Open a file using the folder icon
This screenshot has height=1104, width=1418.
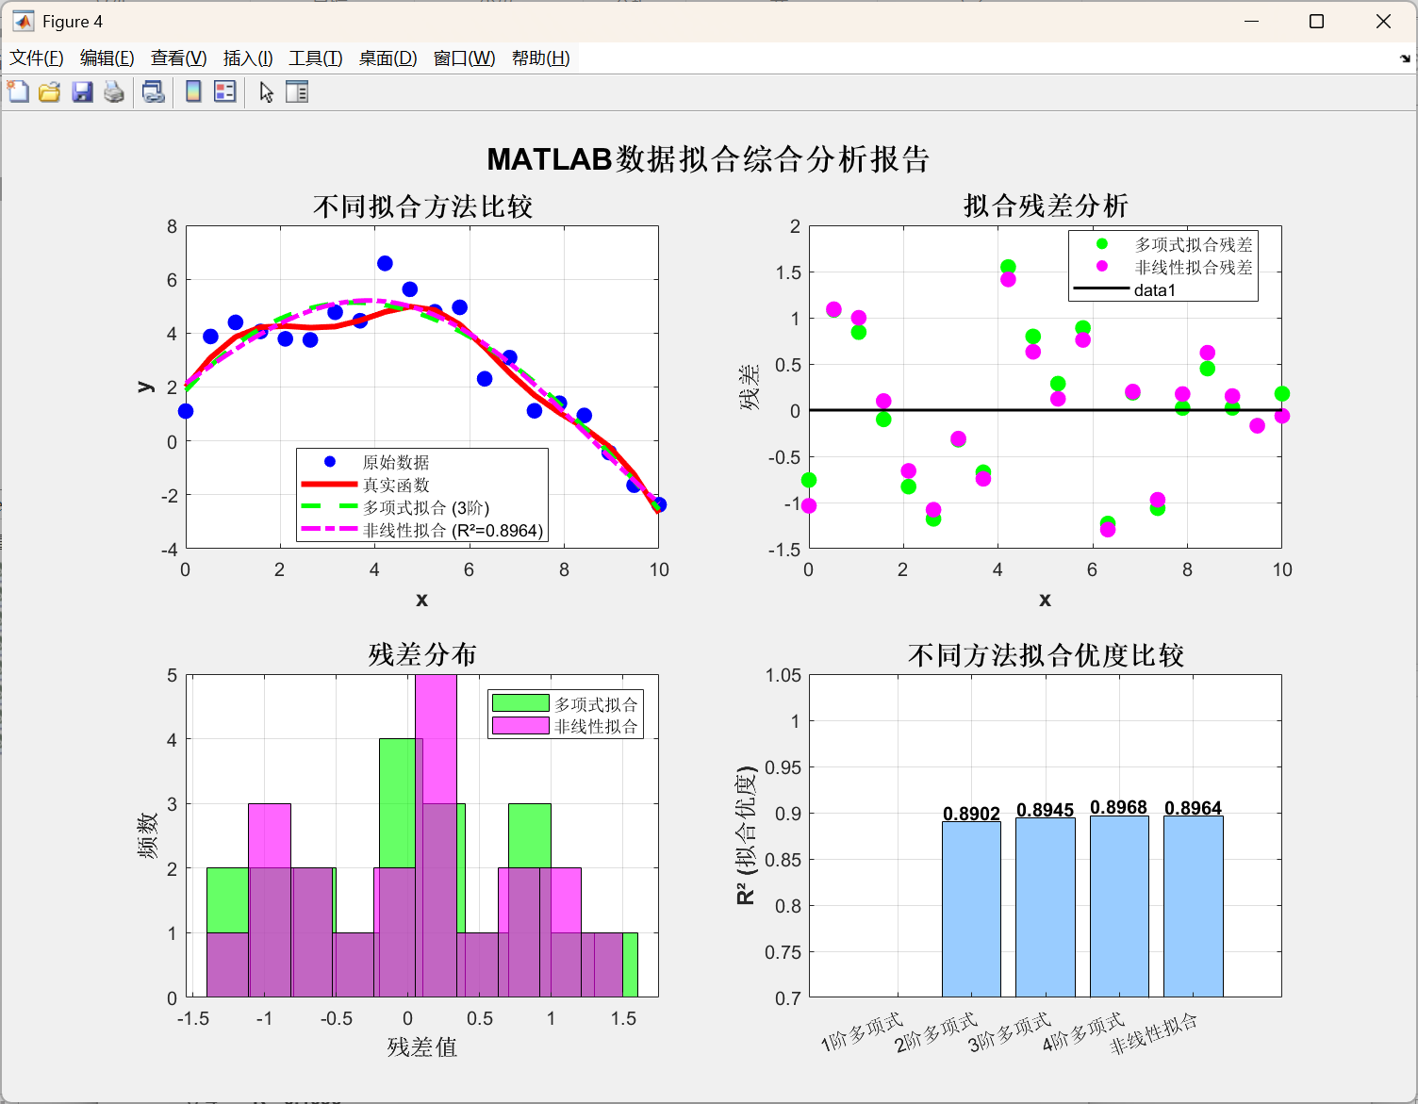(x=50, y=91)
